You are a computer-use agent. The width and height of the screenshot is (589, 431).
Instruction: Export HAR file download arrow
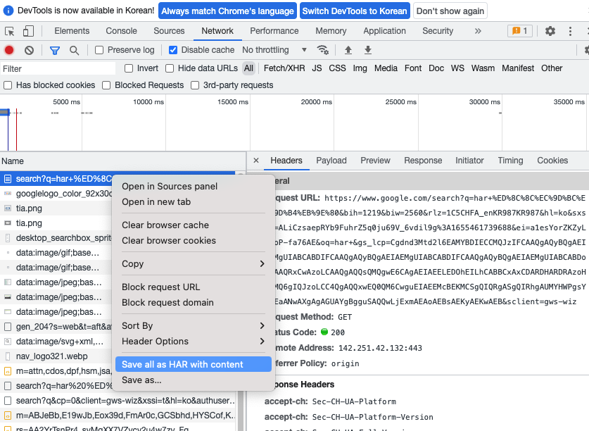[x=368, y=49]
